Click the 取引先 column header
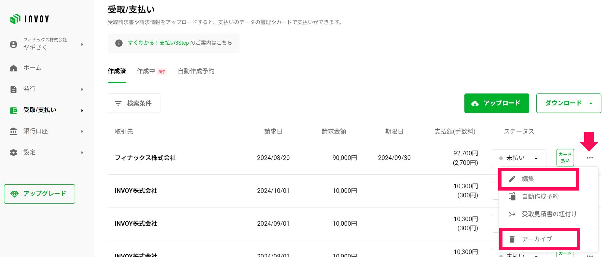This screenshot has height=257, width=605. click(x=124, y=131)
